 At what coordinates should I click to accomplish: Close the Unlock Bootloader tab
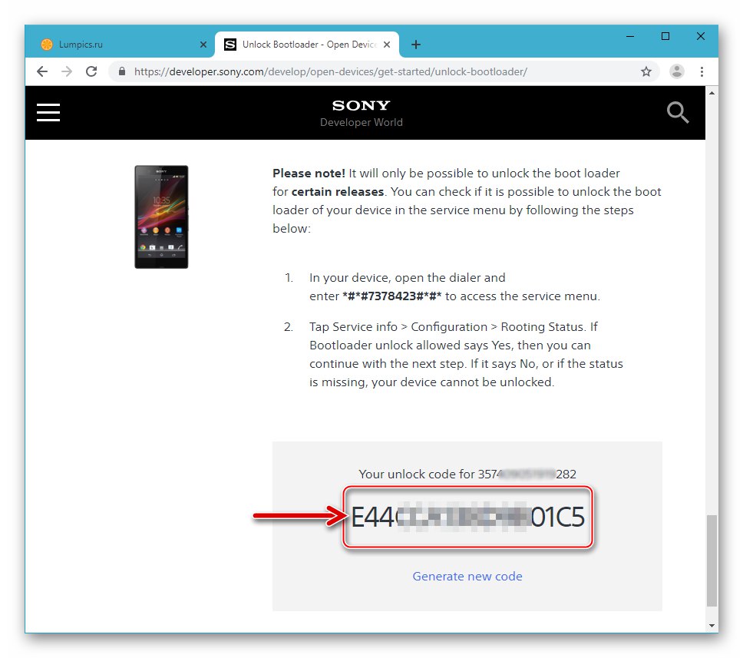(x=388, y=45)
